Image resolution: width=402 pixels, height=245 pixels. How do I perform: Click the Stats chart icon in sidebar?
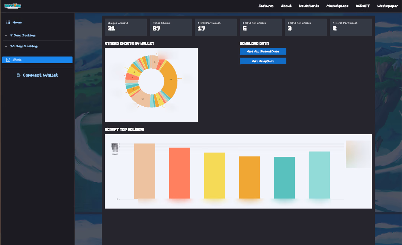[x=8, y=60]
